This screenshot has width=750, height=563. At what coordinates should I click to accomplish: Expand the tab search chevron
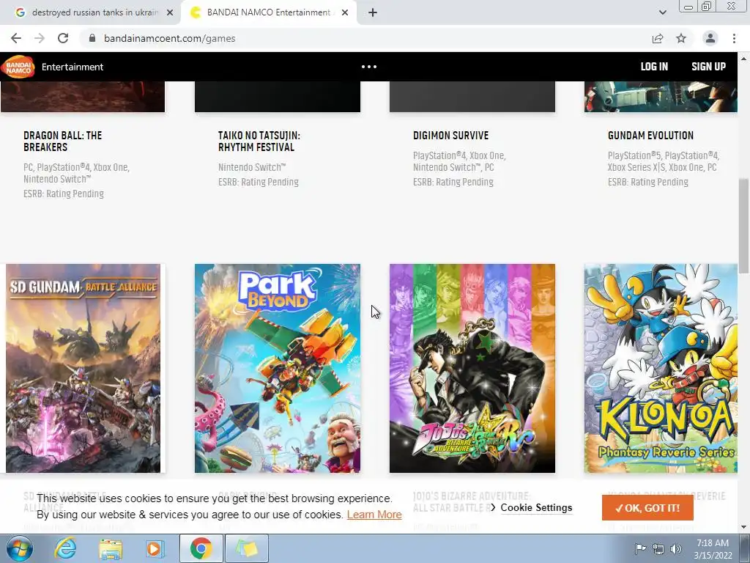tap(662, 12)
